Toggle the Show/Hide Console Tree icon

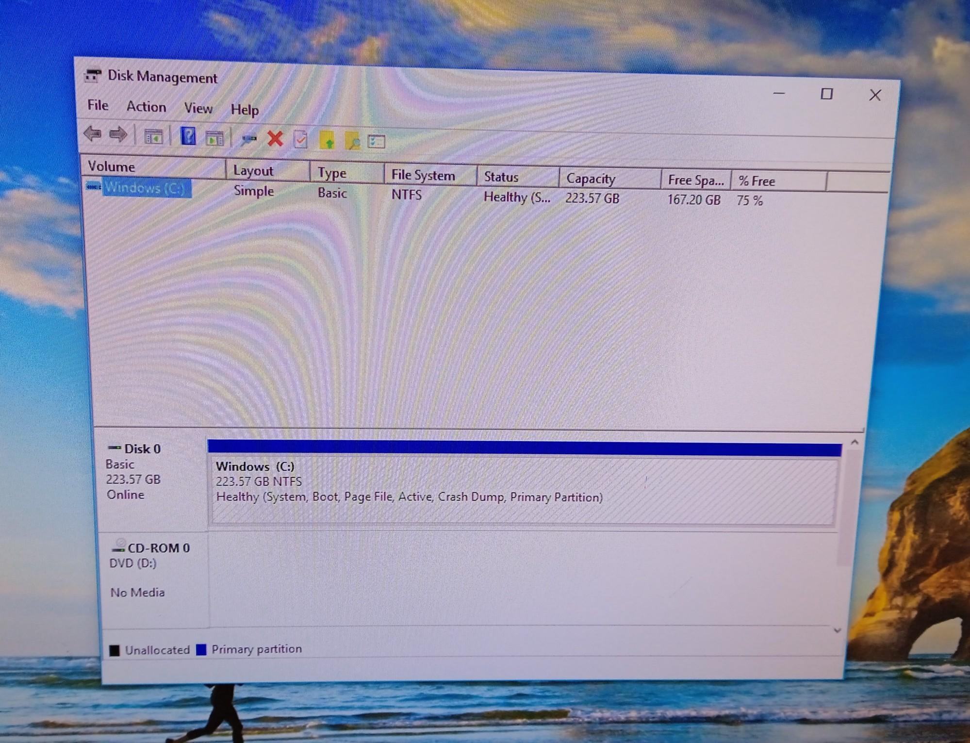(x=154, y=137)
